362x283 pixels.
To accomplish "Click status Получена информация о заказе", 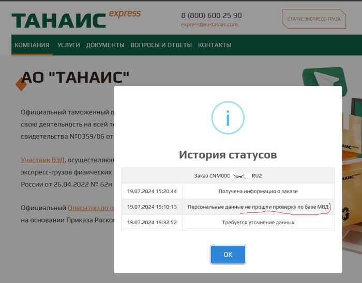I will (x=258, y=191).
